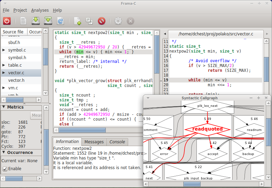Click the New project plus icon
This screenshot has height=188, width=272.
[77, 21]
